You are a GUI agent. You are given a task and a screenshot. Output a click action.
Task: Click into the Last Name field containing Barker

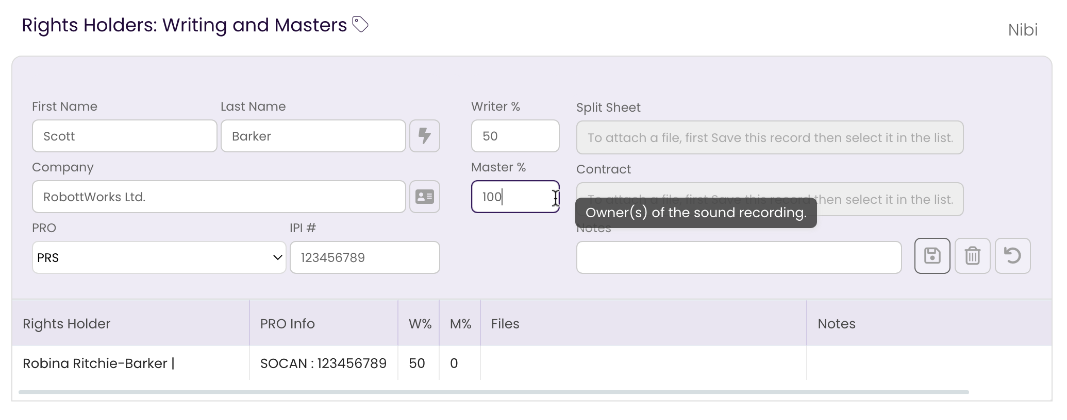tap(313, 136)
